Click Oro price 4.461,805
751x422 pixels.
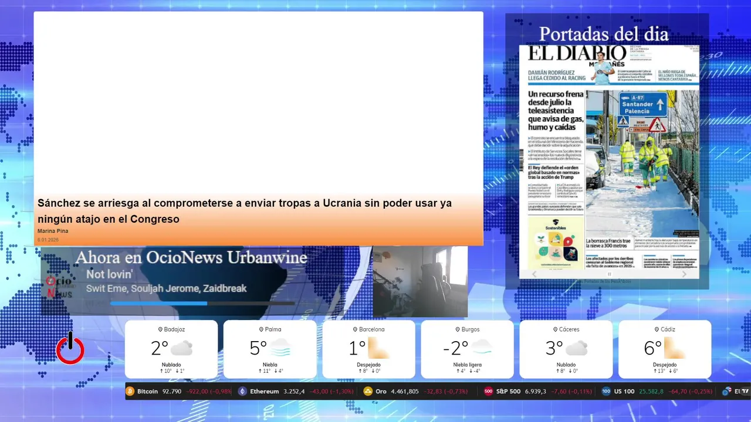(405, 391)
